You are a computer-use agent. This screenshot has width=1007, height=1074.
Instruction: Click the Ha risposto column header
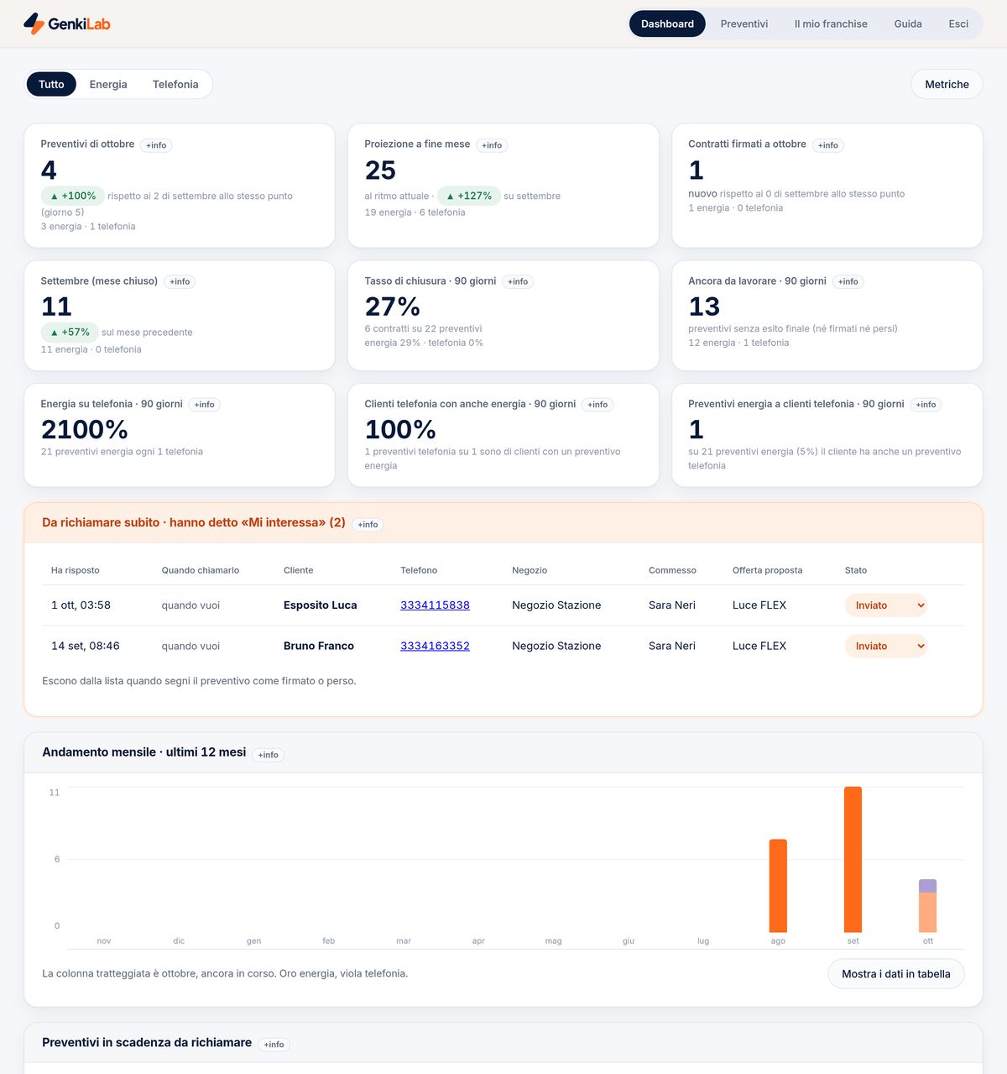(x=76, y=570)
